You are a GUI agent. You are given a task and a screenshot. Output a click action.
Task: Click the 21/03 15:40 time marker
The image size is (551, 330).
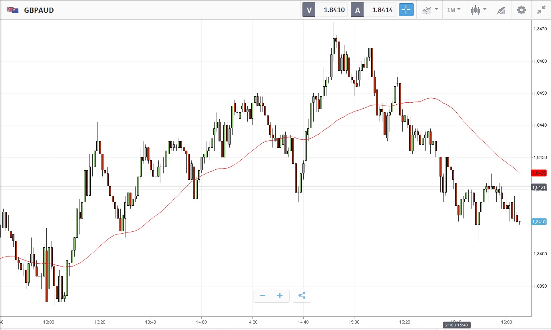click(456, 324)
